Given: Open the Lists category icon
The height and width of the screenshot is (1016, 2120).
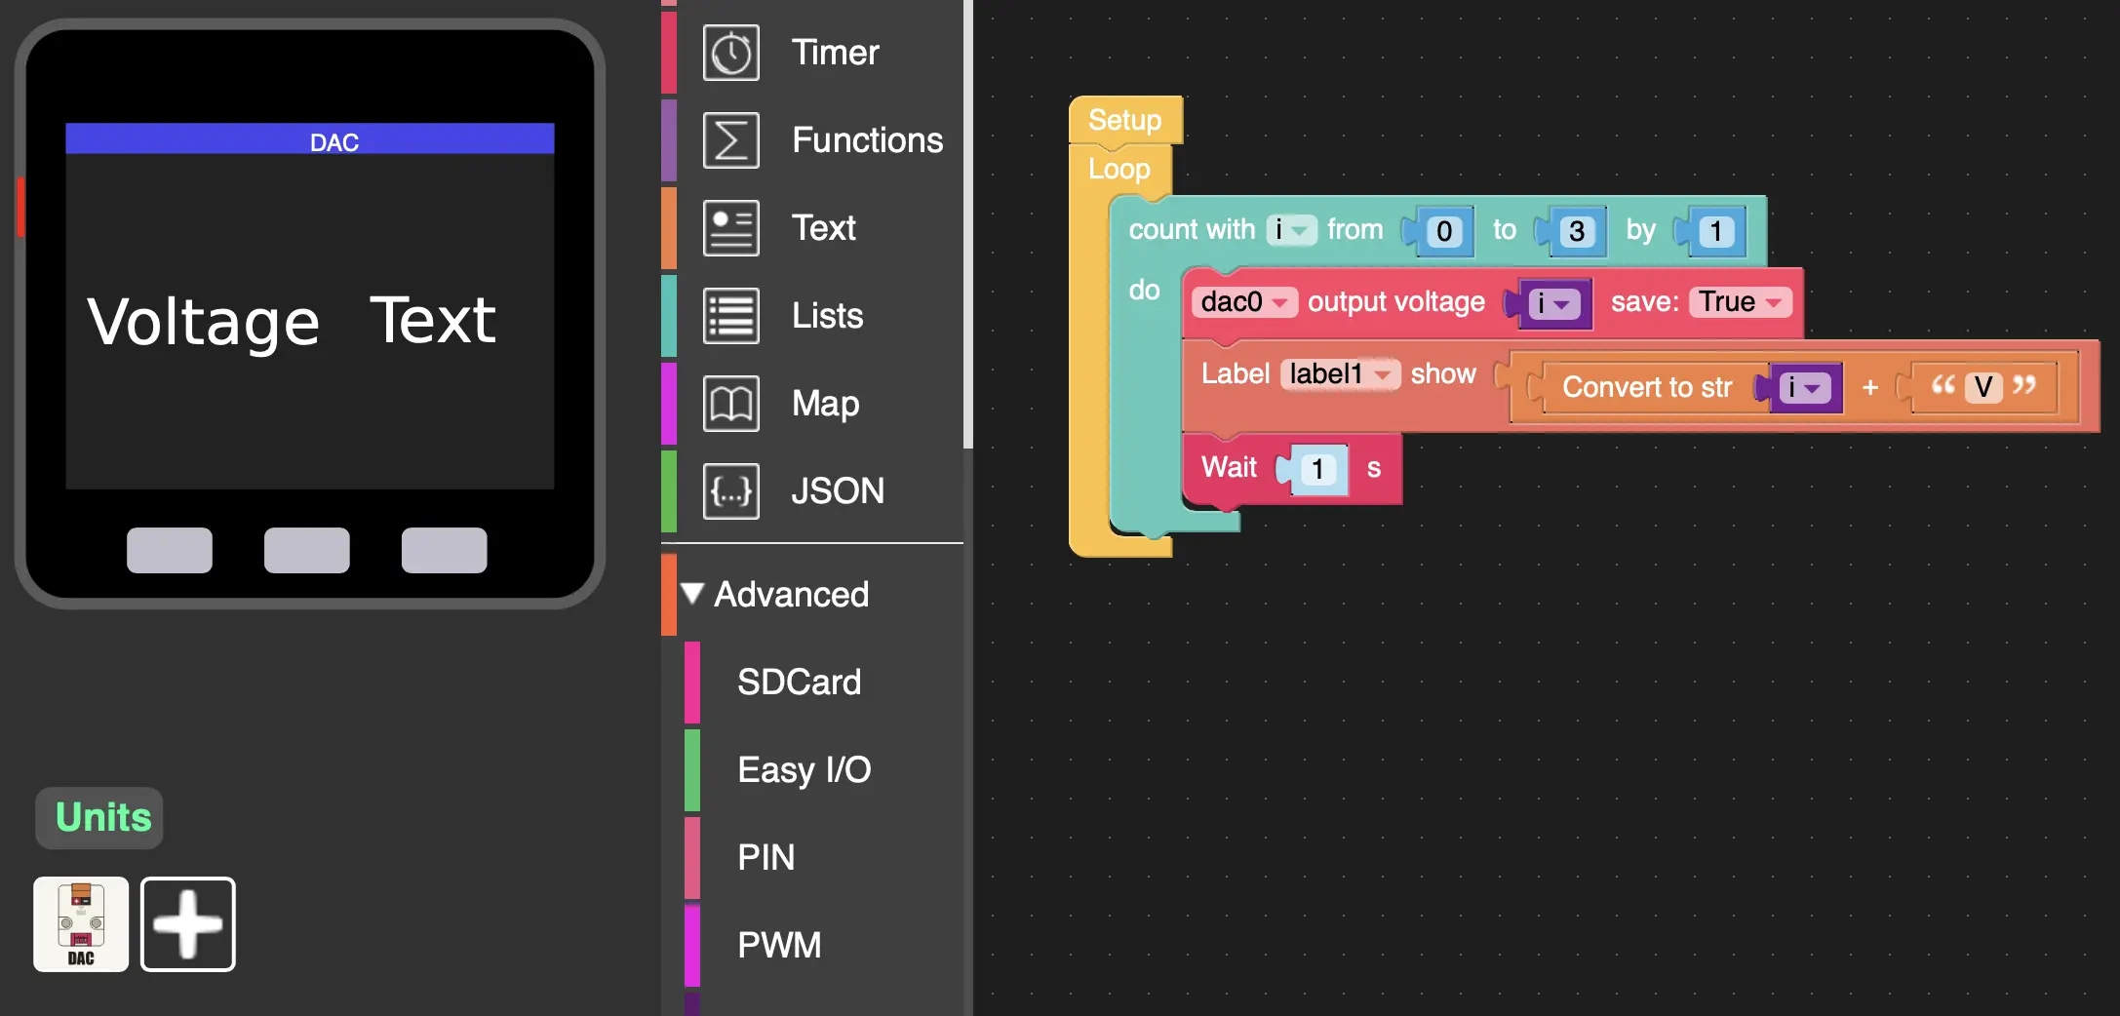Looking at the screenshot, I should pyautogui.click(x=730, y=316).
